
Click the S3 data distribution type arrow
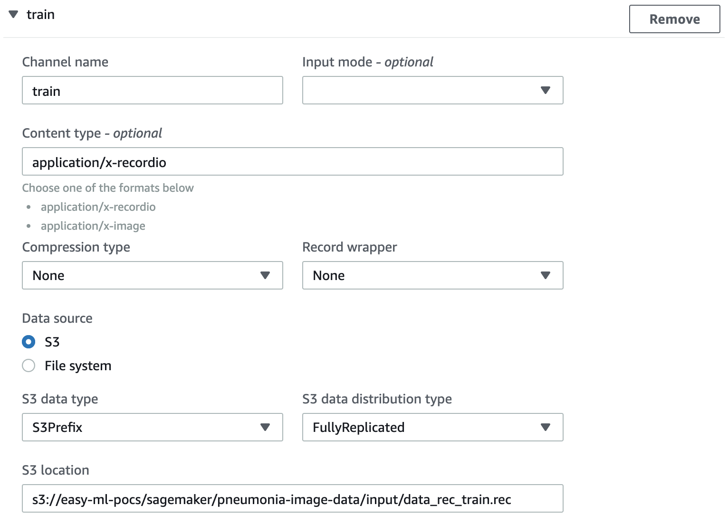(545, 427)
